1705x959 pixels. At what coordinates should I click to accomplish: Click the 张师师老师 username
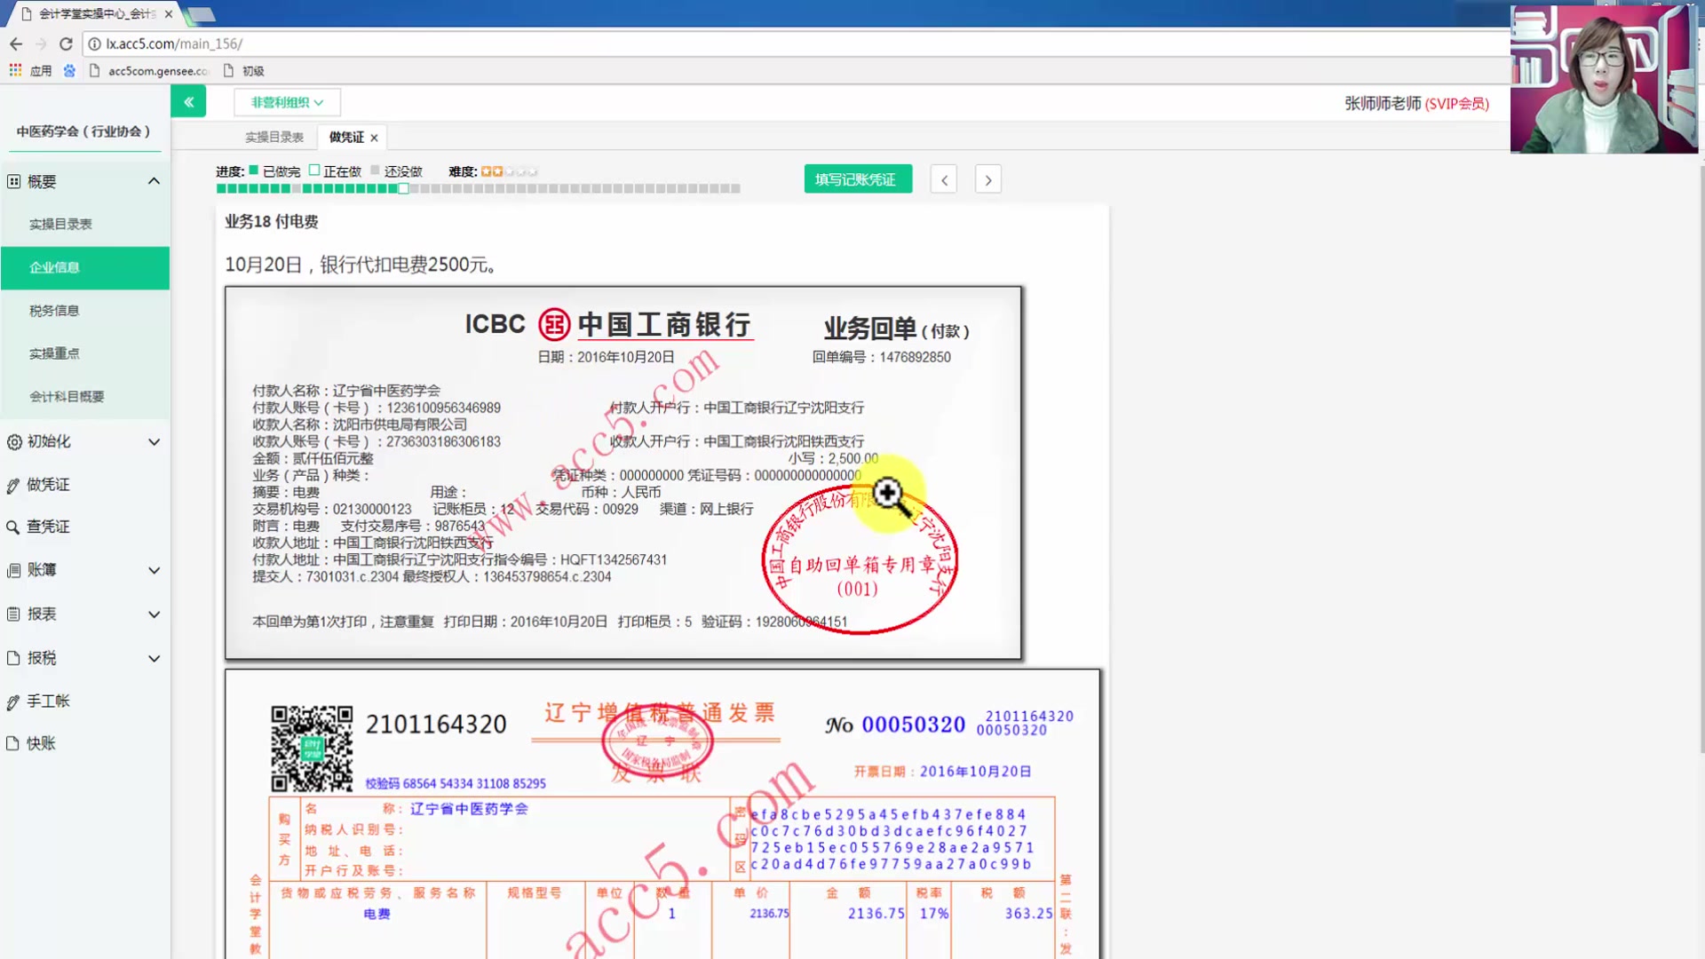click(x=1383, y=103)
